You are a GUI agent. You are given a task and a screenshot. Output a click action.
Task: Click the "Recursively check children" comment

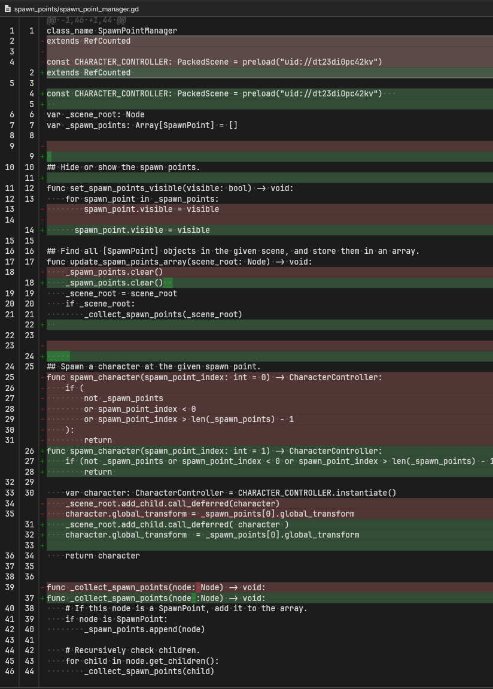[x=132, y=650]
